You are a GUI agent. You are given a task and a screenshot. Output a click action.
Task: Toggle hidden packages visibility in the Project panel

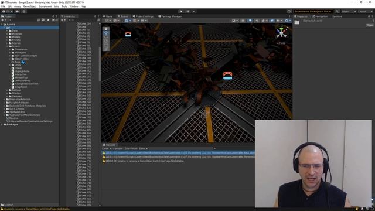coord(55,20)
